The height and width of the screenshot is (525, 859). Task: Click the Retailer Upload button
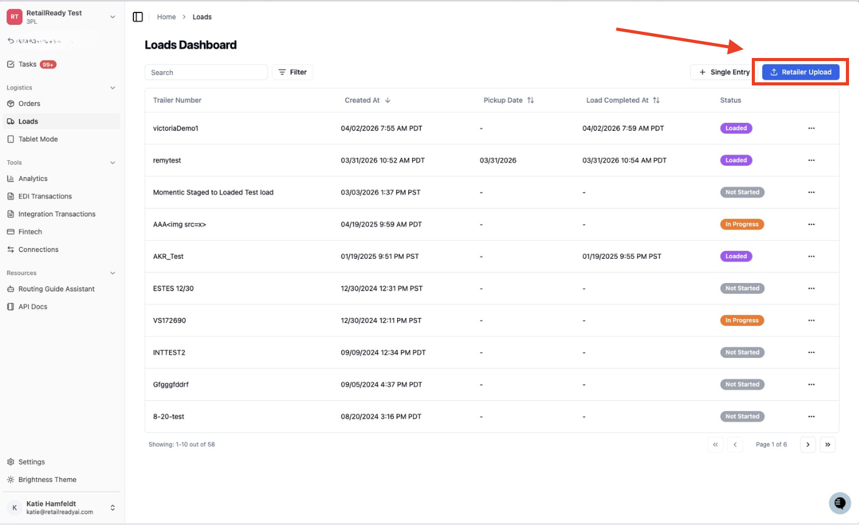pyautogui.click(x=800, y=72)
